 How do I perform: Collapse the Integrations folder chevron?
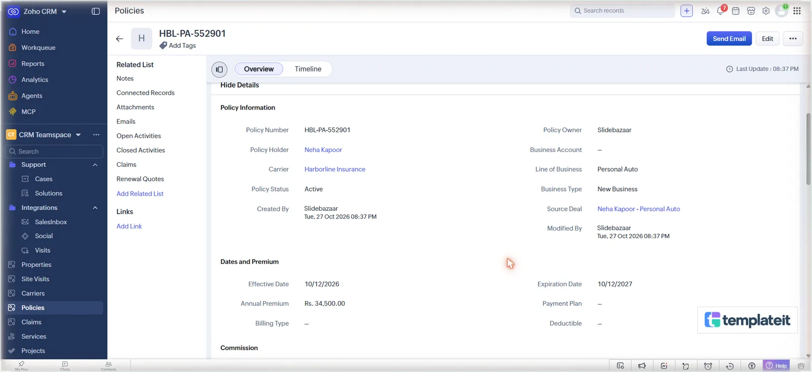[95, 208]
